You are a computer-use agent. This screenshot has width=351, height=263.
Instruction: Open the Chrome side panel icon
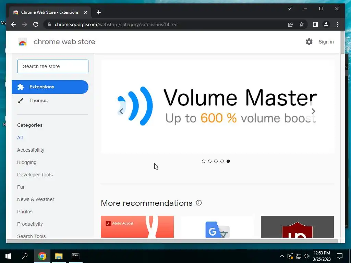pos(315,24)
